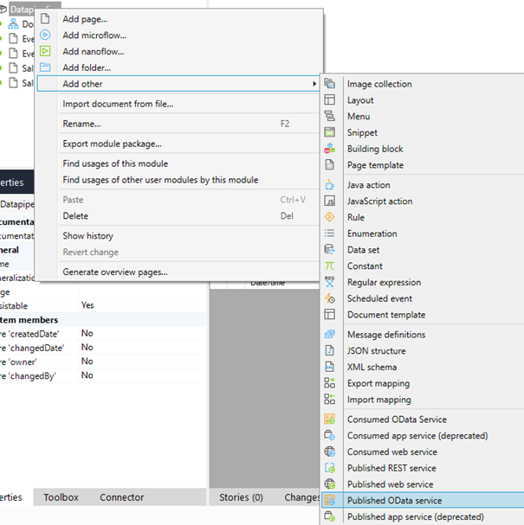Click the Add microflow play icon

point(45,35)
